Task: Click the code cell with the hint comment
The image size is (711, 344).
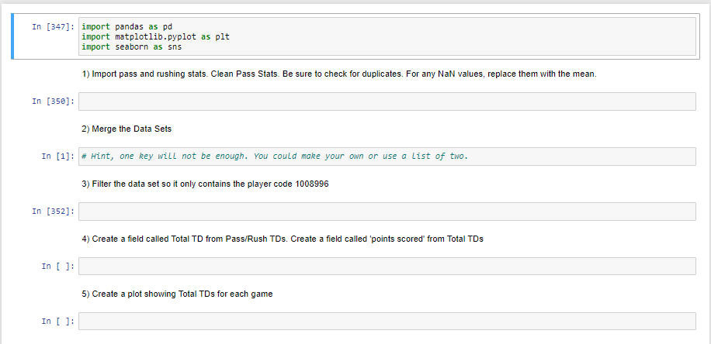Action: (x=387, y=157)
